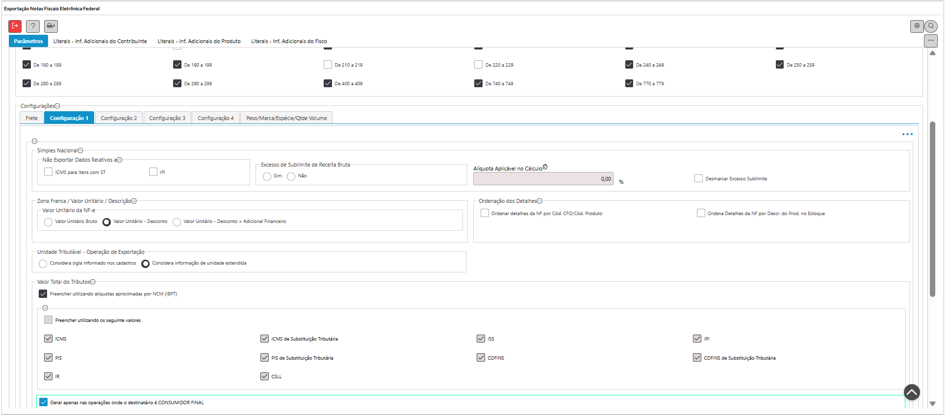Switch to the Configuração 2 tab
The image size is (945, 415).
tap(119, 118)
